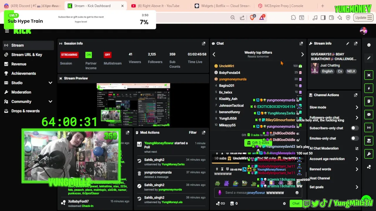Click the chat bubble icon in right sidebar
This screenshot has width=376, height=211.
pos(369,114)
